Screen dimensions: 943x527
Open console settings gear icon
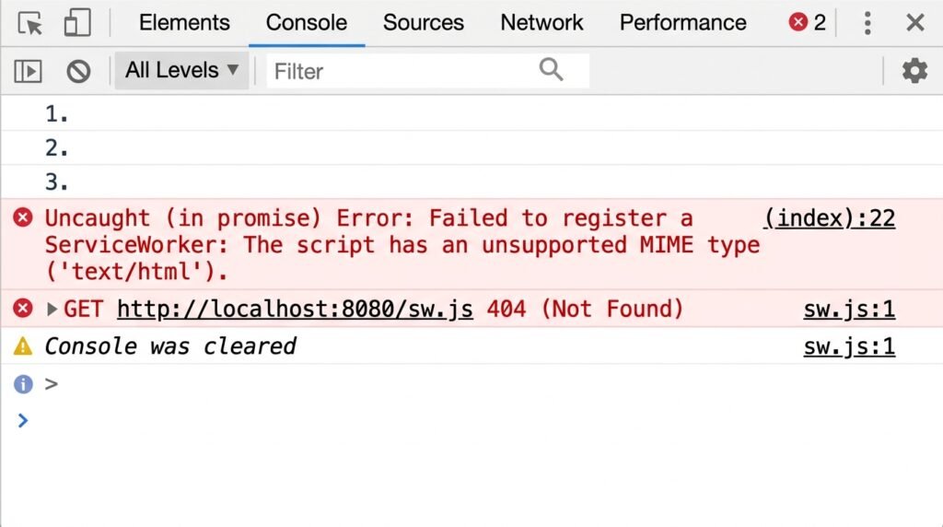tap(914, 71)
